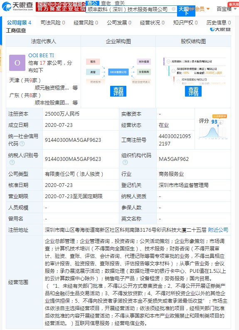The width and height of the screenshot is (239, 330).
Task: Select the 查关系 search tab
Action: pos(120,3)
